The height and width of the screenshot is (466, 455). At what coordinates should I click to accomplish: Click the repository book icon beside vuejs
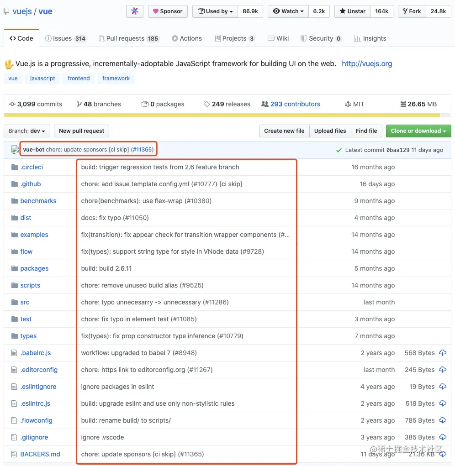coord(6,11)
